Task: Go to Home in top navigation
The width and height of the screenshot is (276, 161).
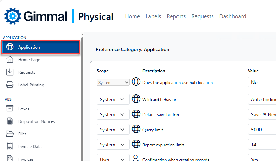Action: 132,16
